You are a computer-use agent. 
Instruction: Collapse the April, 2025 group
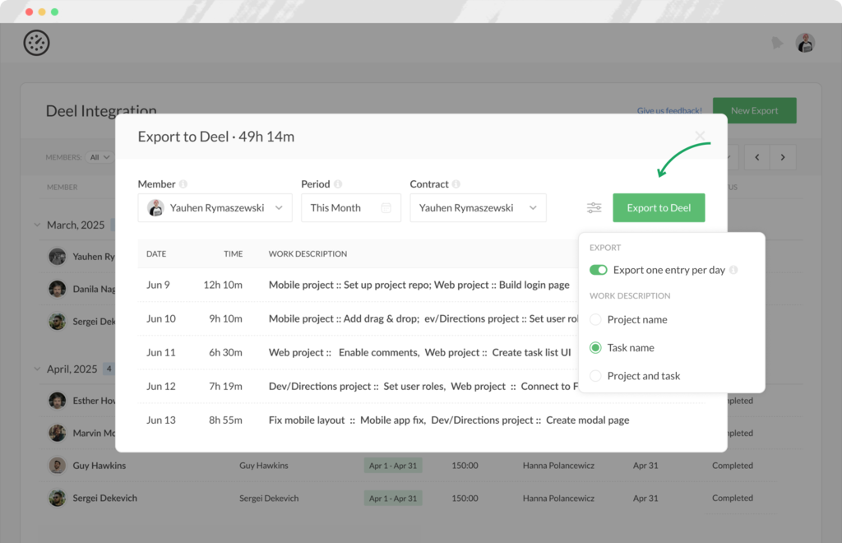(x=37, y=369)
